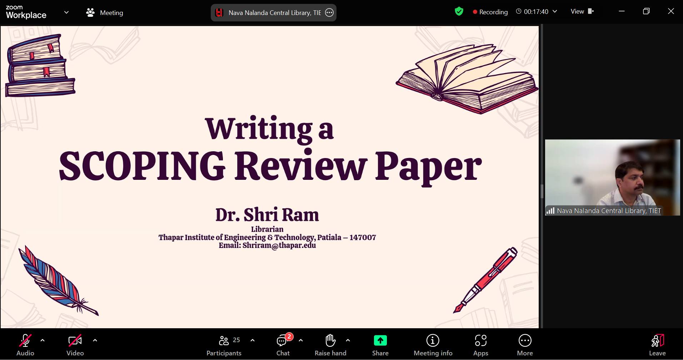Screen dimensions: 683x360
Task: Open the Chat panel
Action: coord(283,345)
